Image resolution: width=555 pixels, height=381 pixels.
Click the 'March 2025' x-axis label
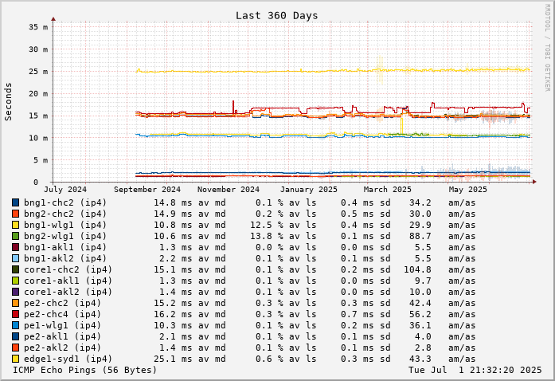point(388,190)
